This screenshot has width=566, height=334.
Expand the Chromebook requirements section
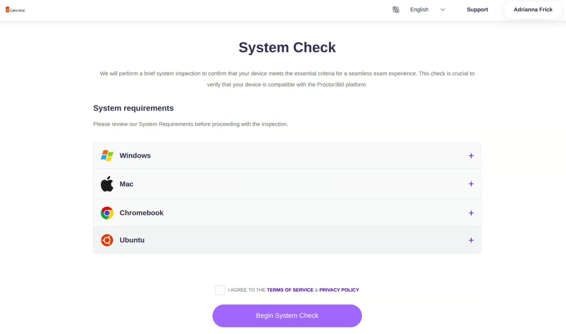[471, 213]
